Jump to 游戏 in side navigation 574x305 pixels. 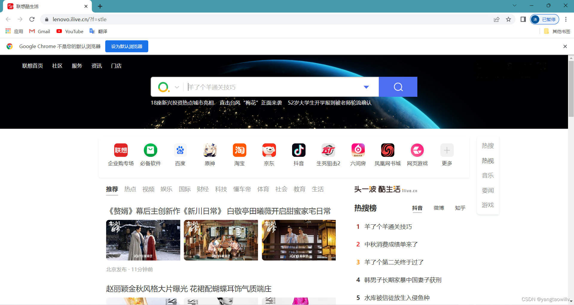488,205
